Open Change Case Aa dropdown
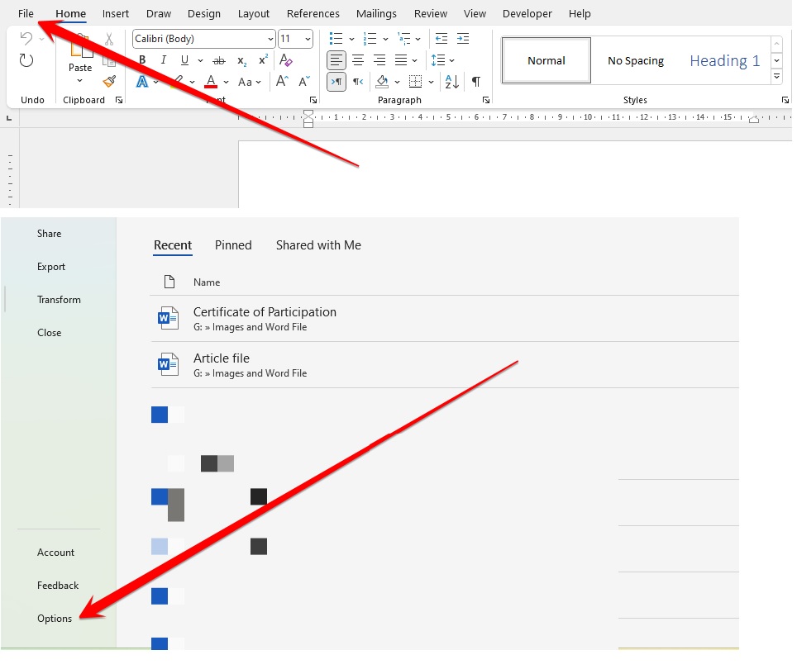Image resolution: width=797 pixels, height=669 pixels. click(x=249, y=82)
